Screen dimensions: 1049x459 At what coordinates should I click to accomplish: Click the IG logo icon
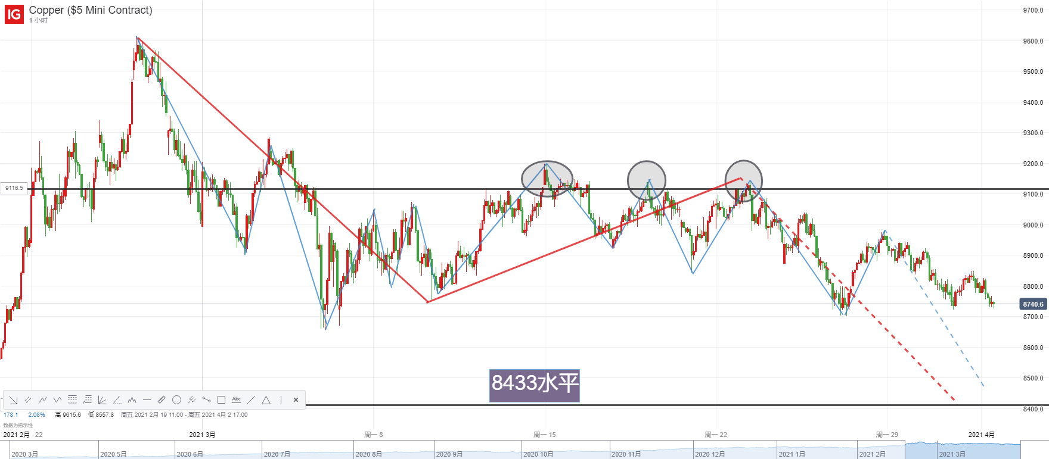tap(14, 14)
